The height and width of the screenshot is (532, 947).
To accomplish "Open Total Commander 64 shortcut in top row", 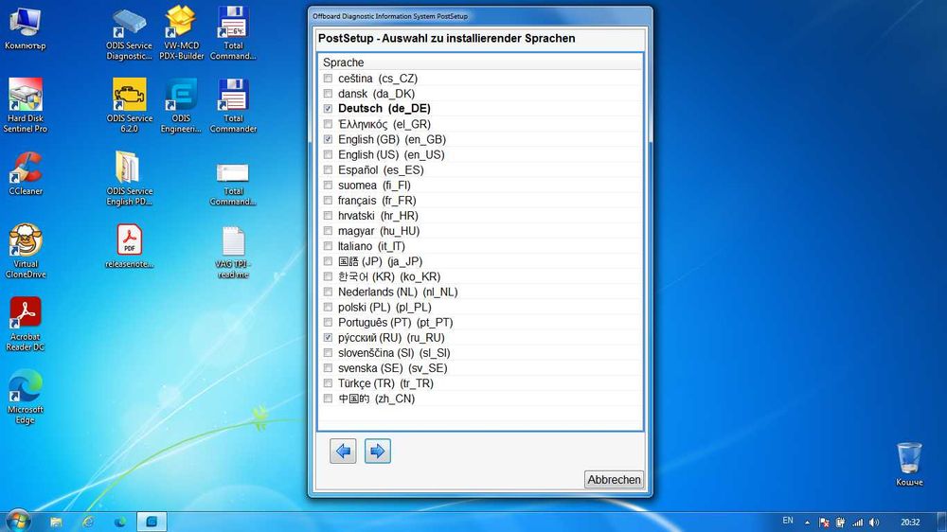I will click(233, 34).
